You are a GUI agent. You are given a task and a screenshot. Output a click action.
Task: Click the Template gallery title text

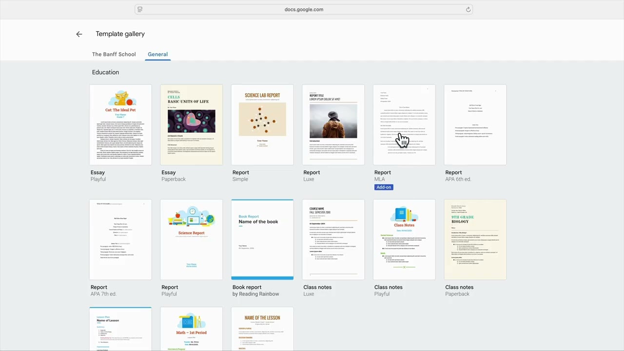coord(120,34)
